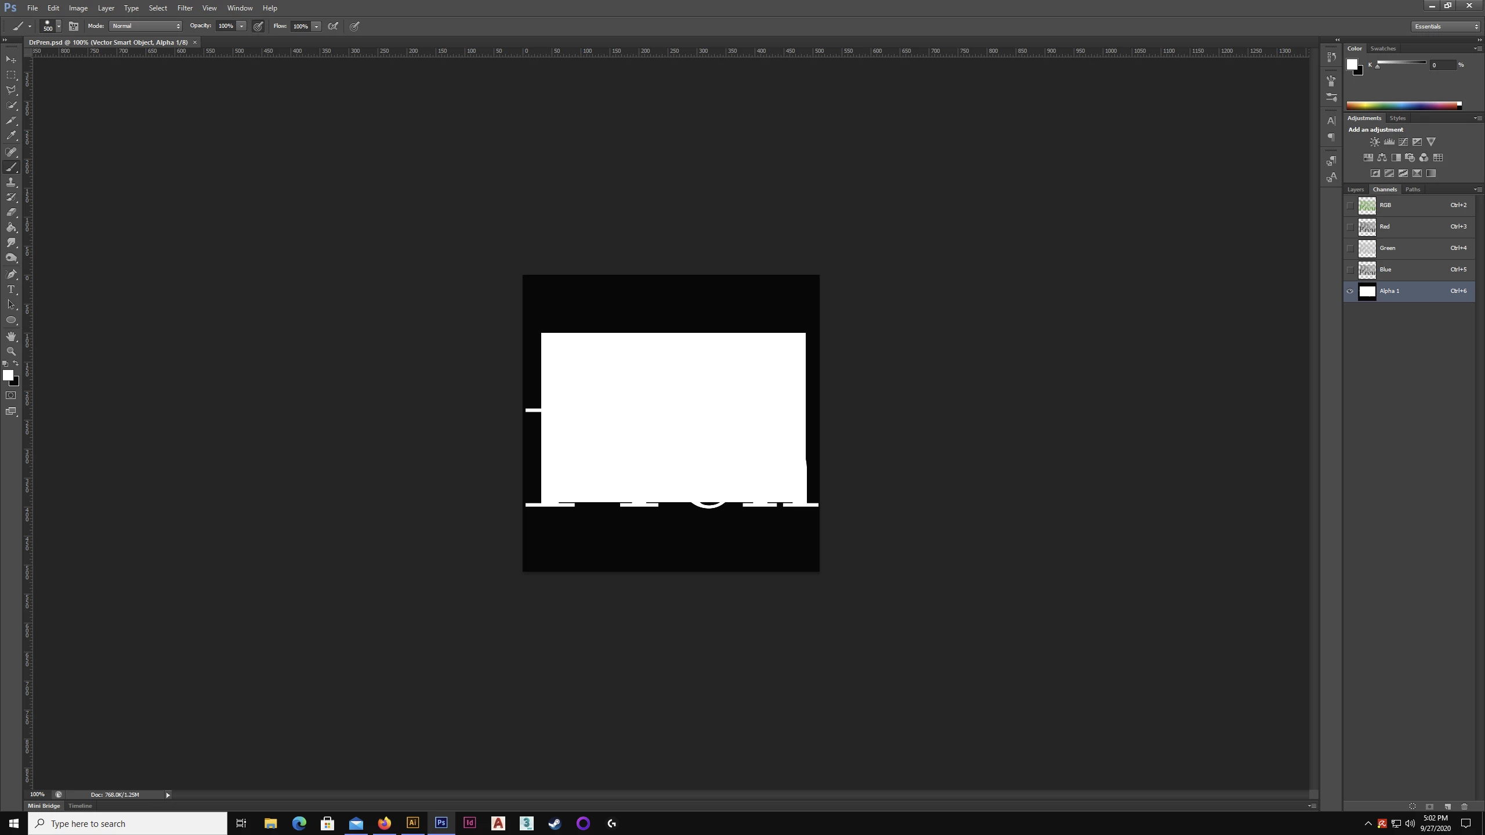
Task: Open Illustrator from the taskbar
Action: pyautogui.click(x=412, y=823)
